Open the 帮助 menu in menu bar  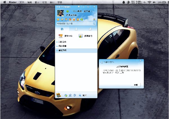coord(60,2)
